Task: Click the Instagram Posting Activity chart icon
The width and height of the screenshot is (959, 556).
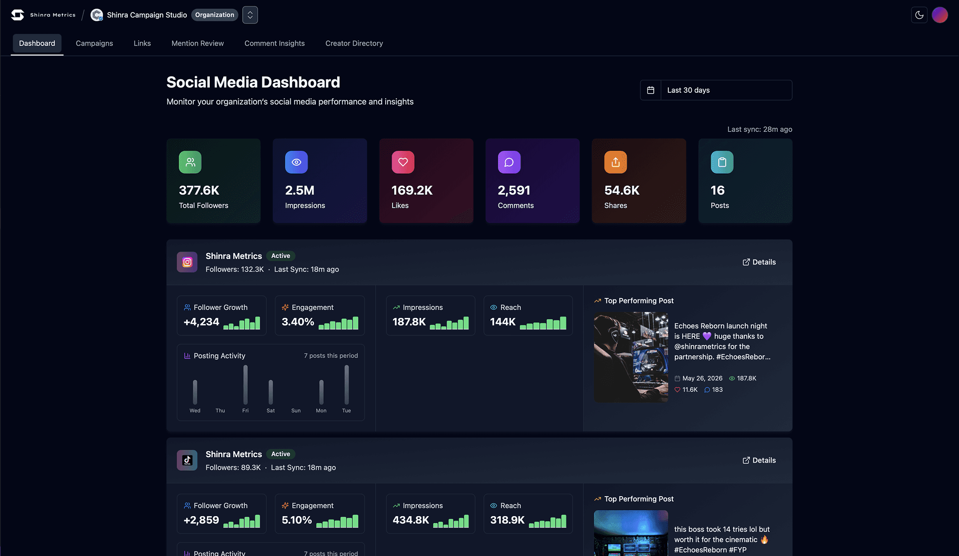Action: (x=187, y=356)
